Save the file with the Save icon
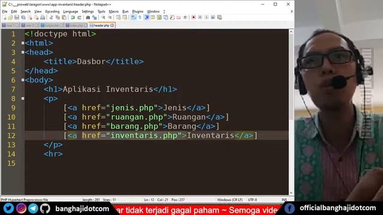 pos(17,17)
